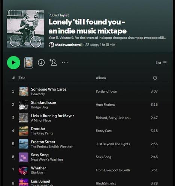Click the playlist preview thumbnail next to Play

pyautogui.click(x=29, y=63)
